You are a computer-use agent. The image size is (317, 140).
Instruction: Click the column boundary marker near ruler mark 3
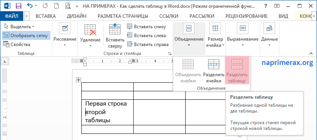[133, 60]
